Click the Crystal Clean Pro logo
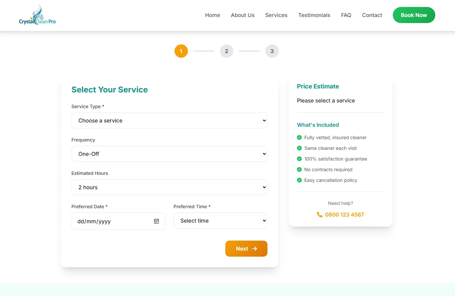The image size is (455, 296). pos(37,15)
